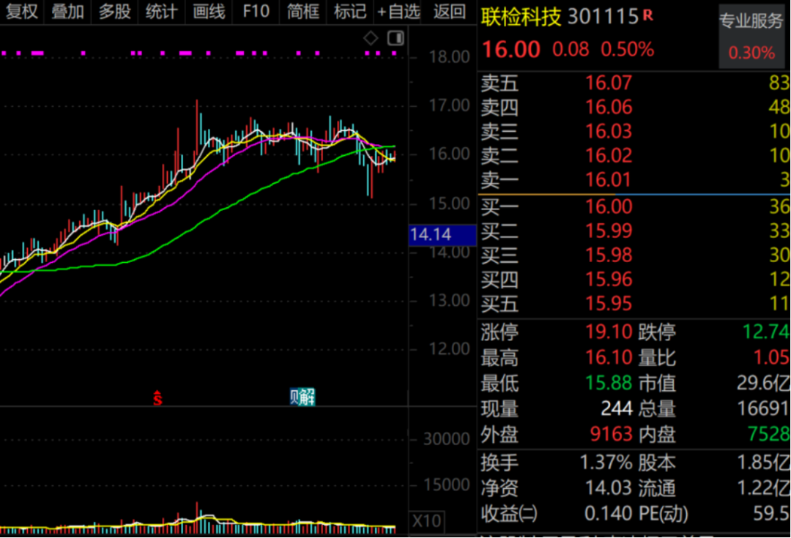791x538 pixels.
Task: Click 统计 statistics in the toolbar
Action: coord(161,12)
